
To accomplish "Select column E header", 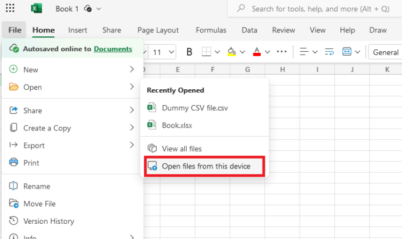I will [178, 69].
